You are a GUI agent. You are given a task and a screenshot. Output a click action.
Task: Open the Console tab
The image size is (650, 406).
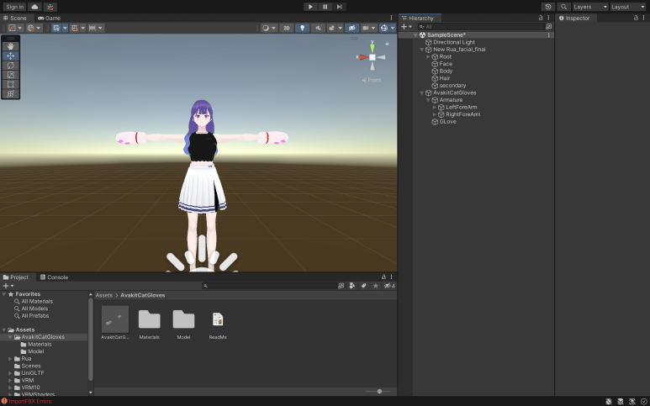(54, 277)
